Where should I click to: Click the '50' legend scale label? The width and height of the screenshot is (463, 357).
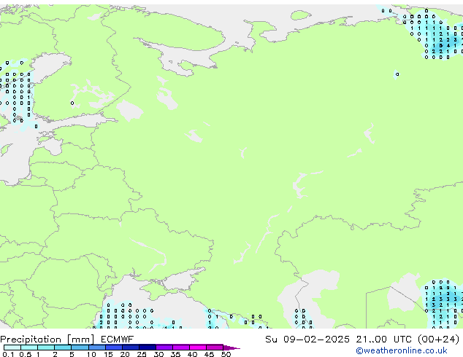pyautogui.click(x=226, y=354)
